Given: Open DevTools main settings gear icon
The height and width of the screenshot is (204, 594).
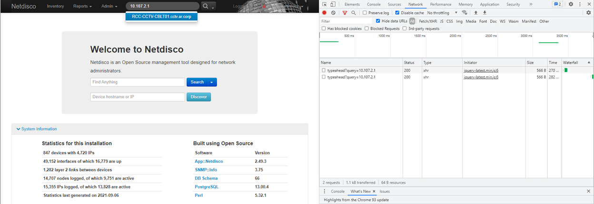Looking at the screenshot, I should (x=571, y=4).
